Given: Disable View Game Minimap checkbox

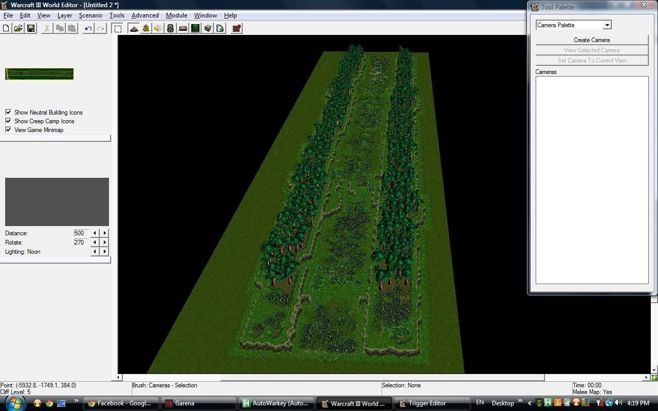Looking at the screenshot, I should pyautogui.click(x=8, y=129).
